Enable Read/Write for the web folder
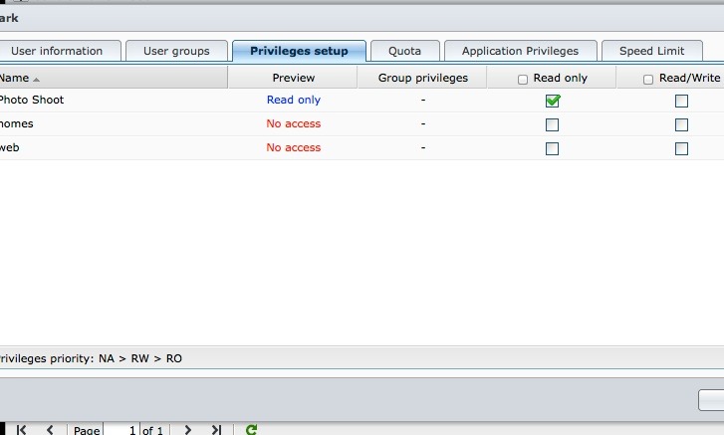Viewport: 724px width, 435px height. pos(681,148)
